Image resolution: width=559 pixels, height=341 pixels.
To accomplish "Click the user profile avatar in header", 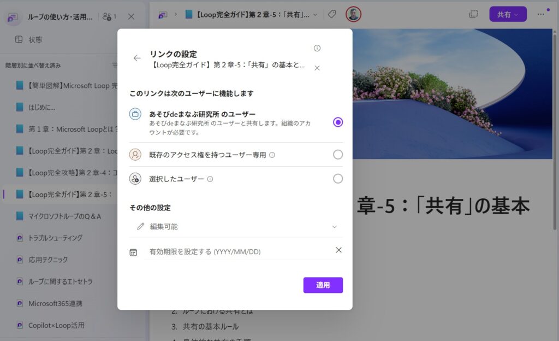I will tap(354, 14).
